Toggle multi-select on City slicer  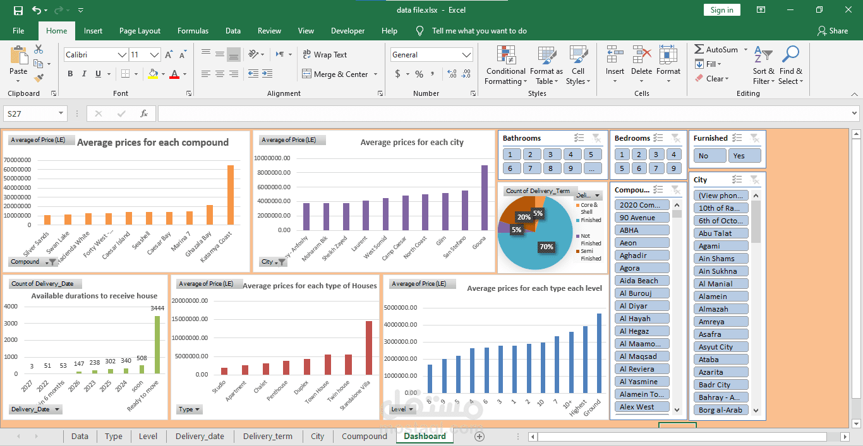coord(737,180)
